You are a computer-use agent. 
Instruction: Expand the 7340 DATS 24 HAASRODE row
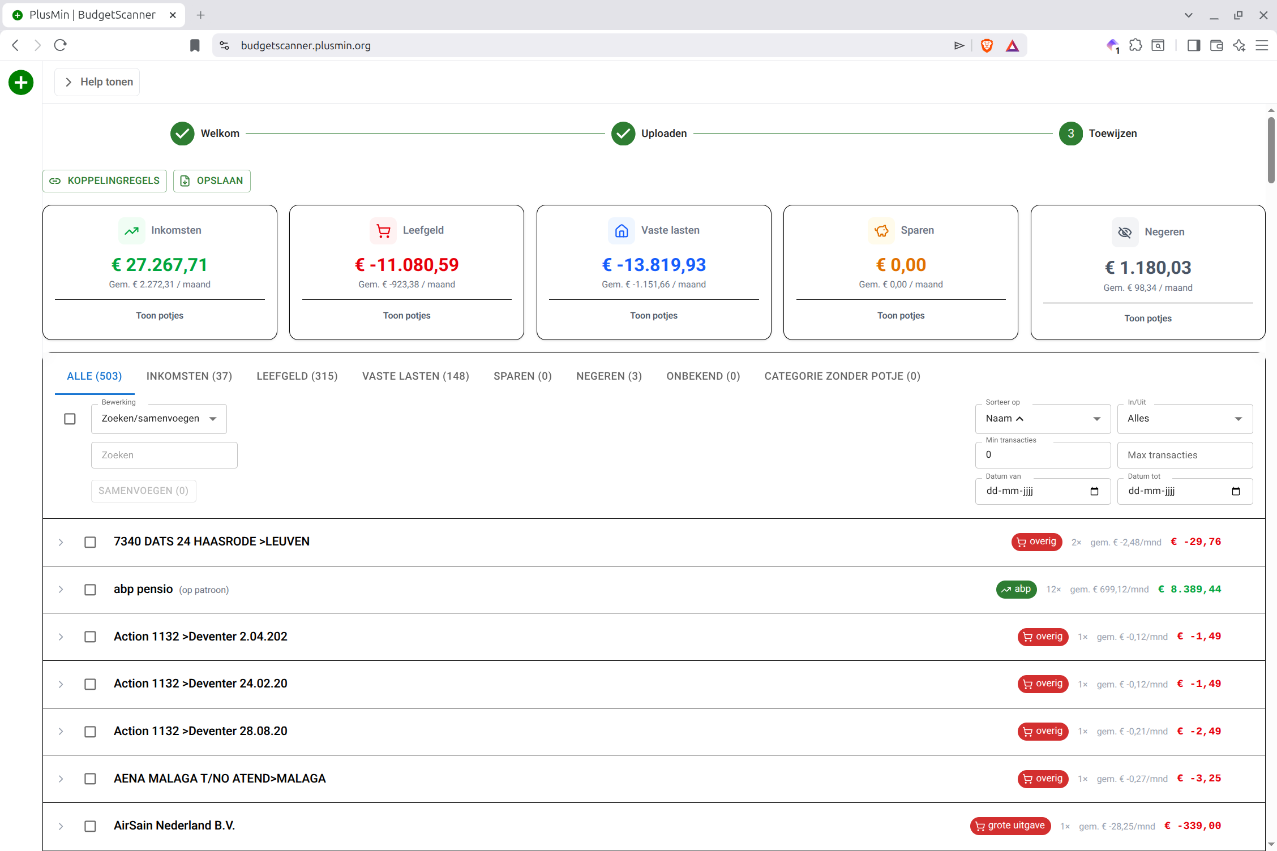click(61, 542)
